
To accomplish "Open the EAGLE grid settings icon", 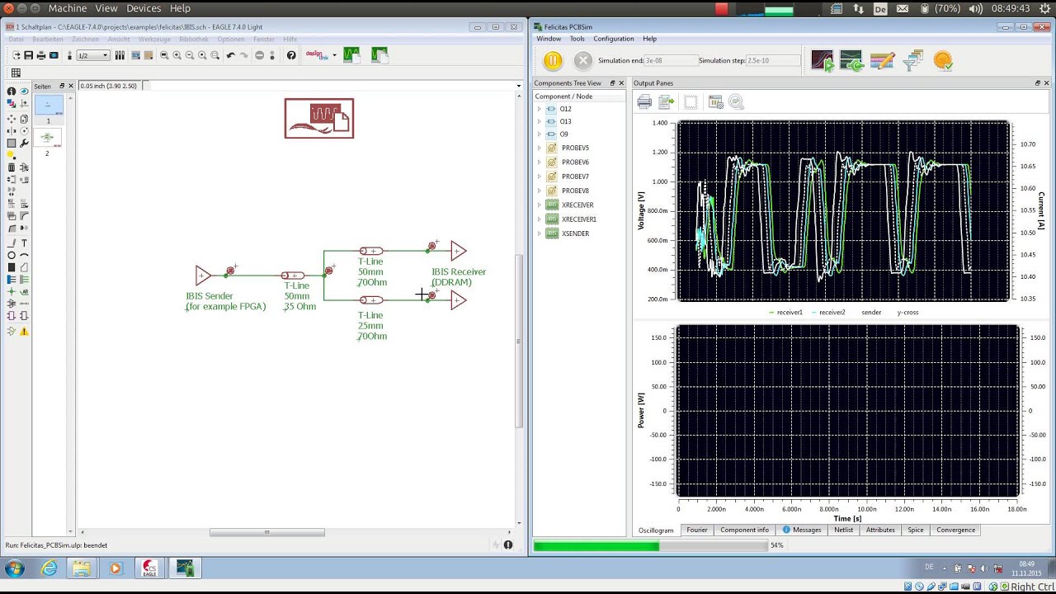I will point(16,73).
